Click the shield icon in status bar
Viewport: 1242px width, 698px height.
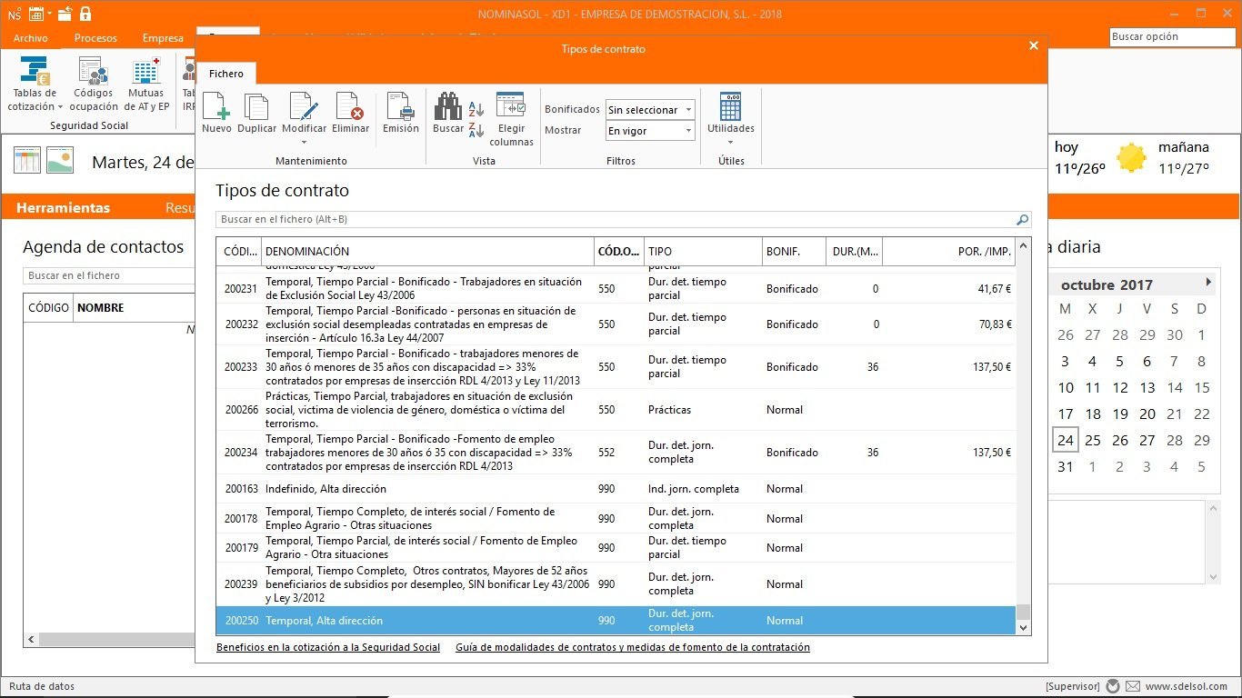pyautogui.click(x=1113, y=686)
